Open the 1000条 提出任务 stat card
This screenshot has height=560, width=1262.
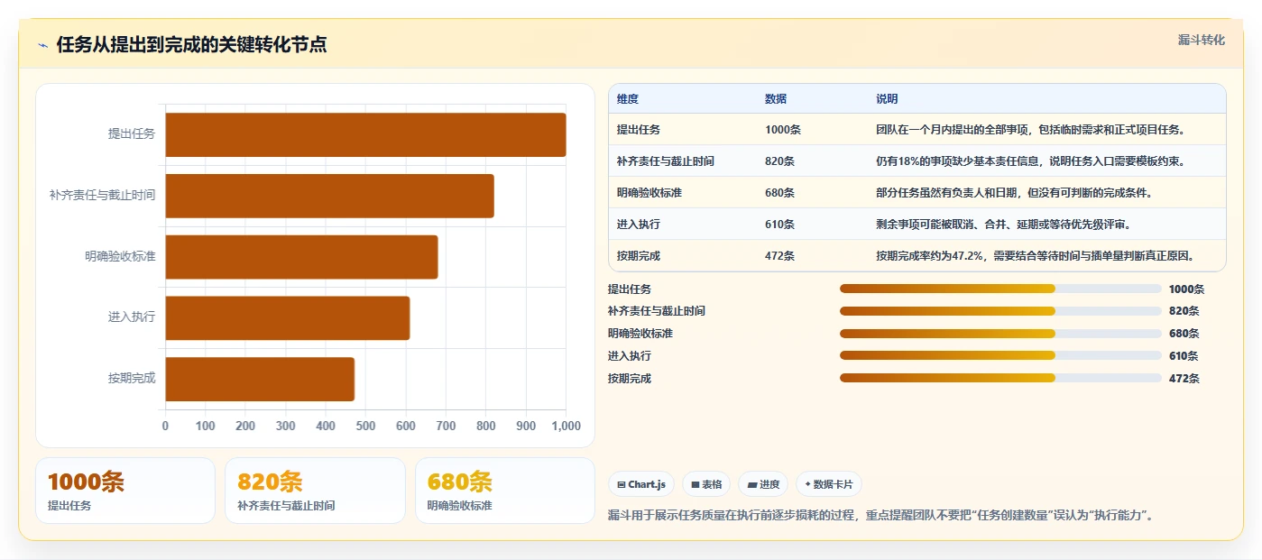point(125,491)
